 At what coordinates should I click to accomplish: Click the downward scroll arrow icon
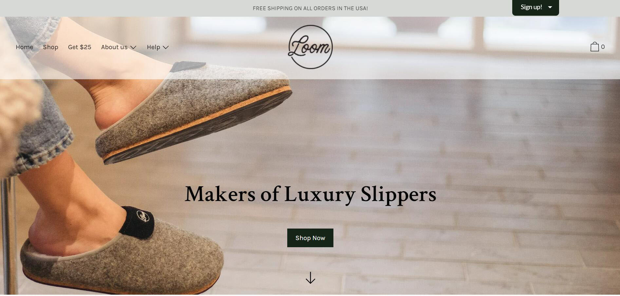tap(310, 278)
